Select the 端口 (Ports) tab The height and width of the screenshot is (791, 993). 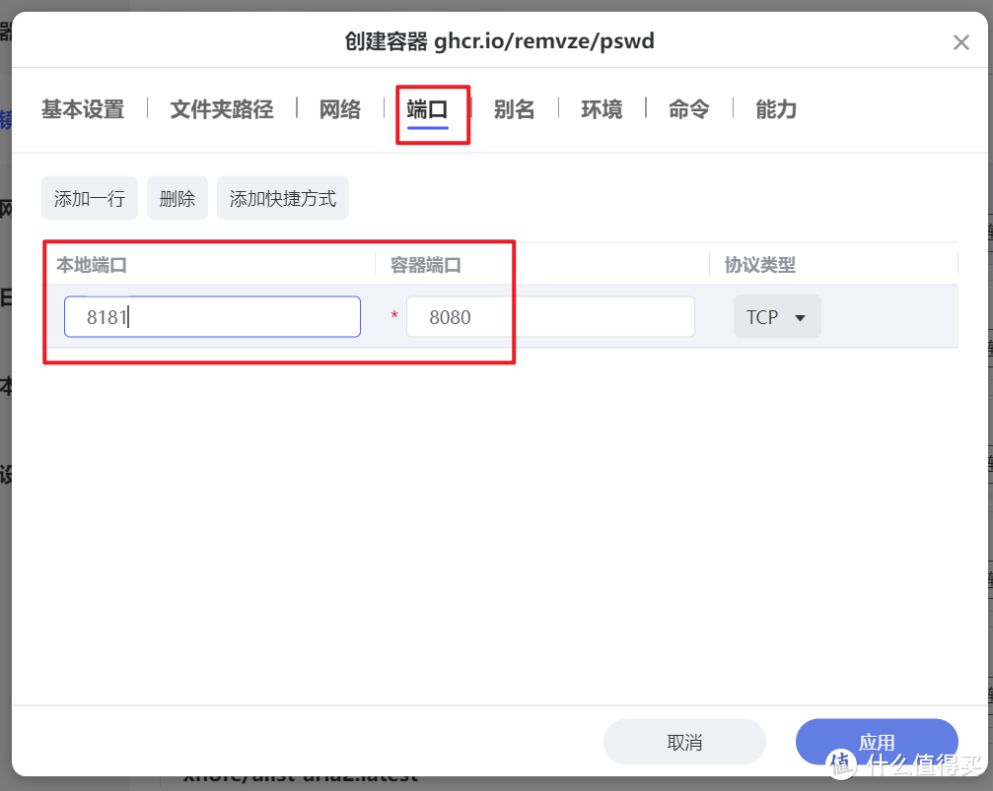pyautogui.click(x=432, y=109)
